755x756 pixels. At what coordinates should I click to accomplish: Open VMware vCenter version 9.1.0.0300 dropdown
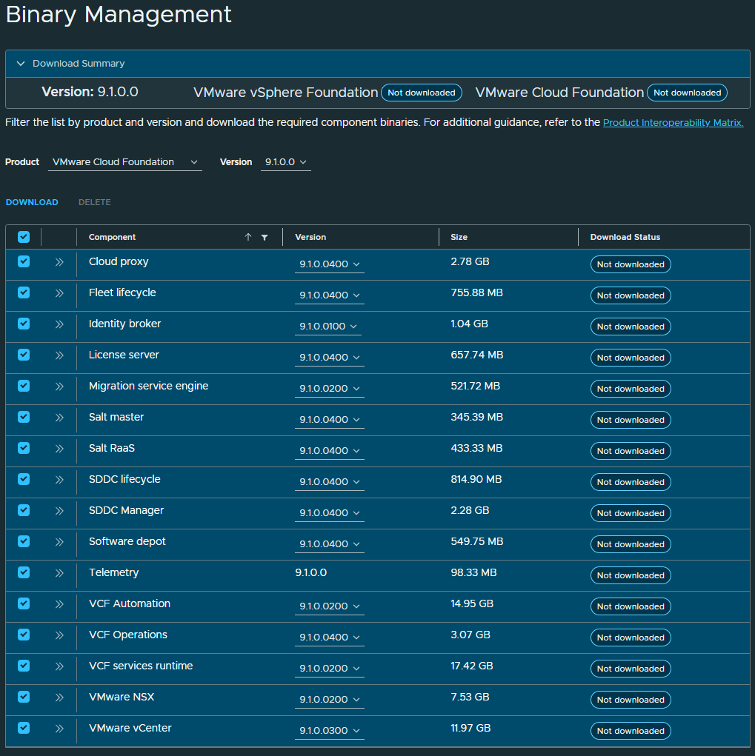coord(330,730)
